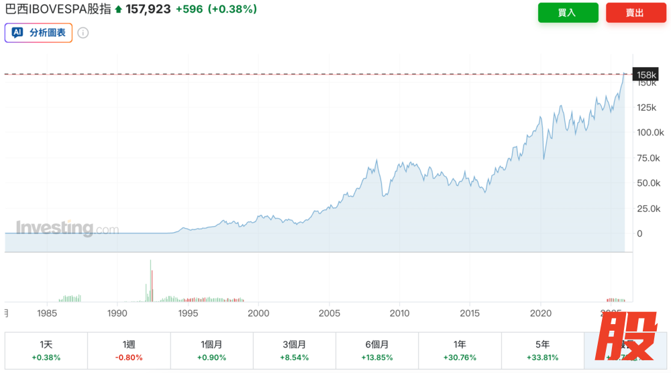Select the 3 months period tab

294,350
